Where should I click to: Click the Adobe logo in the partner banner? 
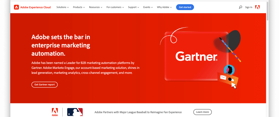(55, 112)
